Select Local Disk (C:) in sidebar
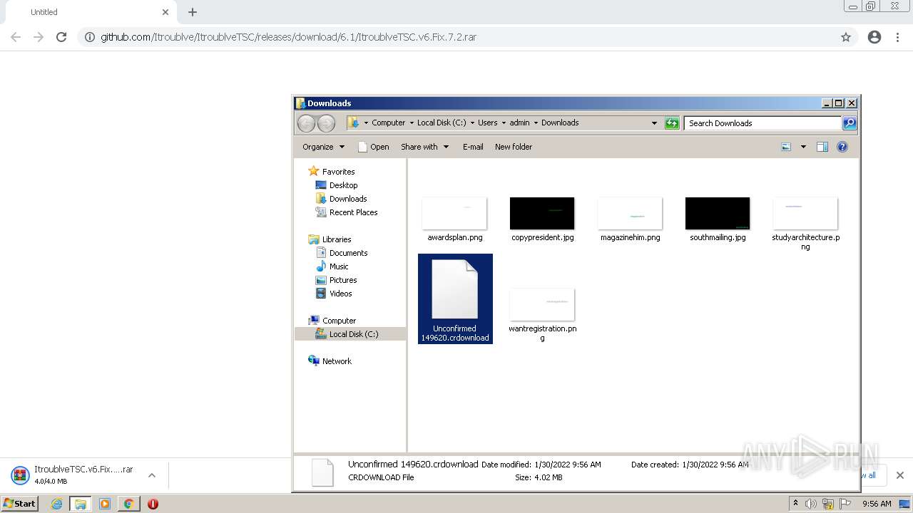 pos(347,334)
